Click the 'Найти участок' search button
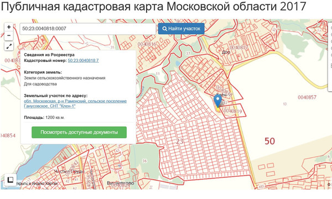The height and width of the screenshot is (199, 332). 181,29
